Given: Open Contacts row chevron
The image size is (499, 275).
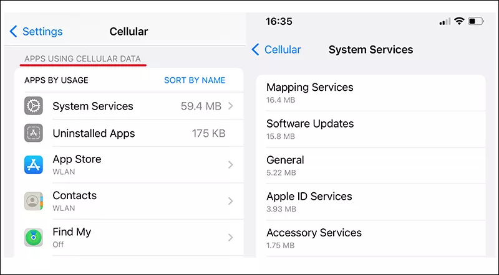Looking at the screenshot, I should [231, 201].
